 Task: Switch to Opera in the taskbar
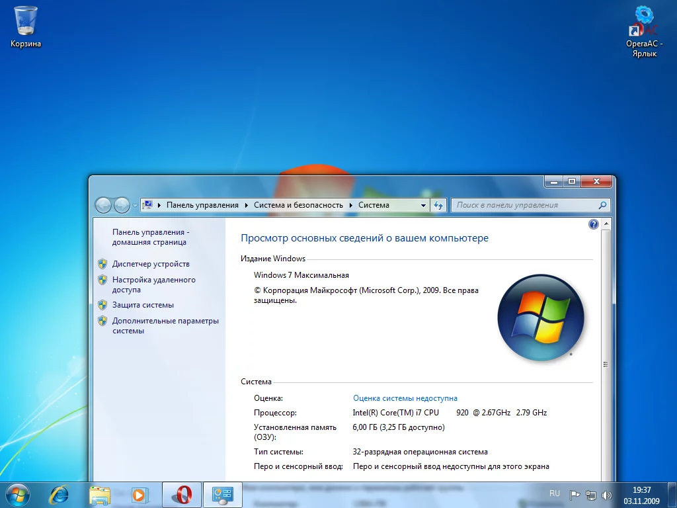(182, 495)
